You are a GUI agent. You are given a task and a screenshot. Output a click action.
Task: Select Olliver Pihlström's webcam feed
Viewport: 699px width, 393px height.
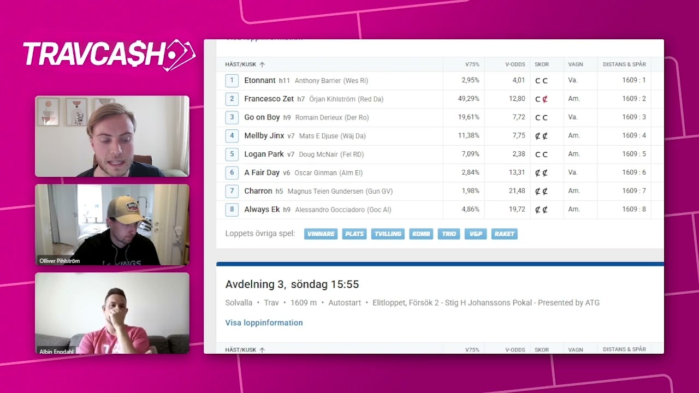point(112,225)
